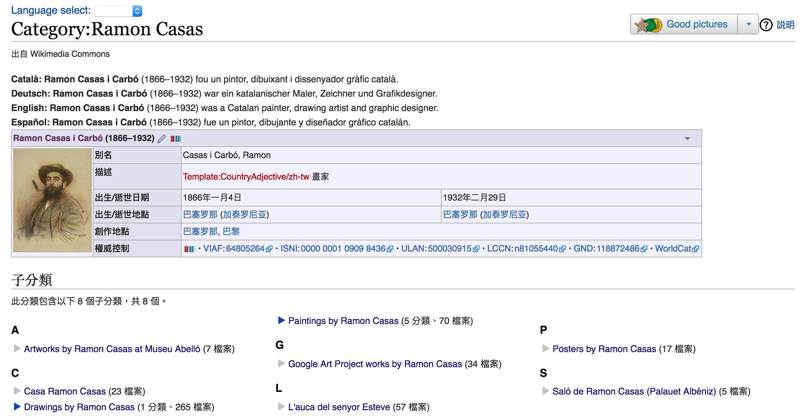Click the pencil edit icon beside infobox title
The width and height of the screenshot is (806, 420).
[161, 138]
